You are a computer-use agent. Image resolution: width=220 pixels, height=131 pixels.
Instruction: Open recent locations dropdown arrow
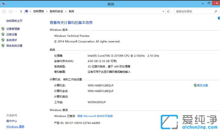[x=16, y=12]
